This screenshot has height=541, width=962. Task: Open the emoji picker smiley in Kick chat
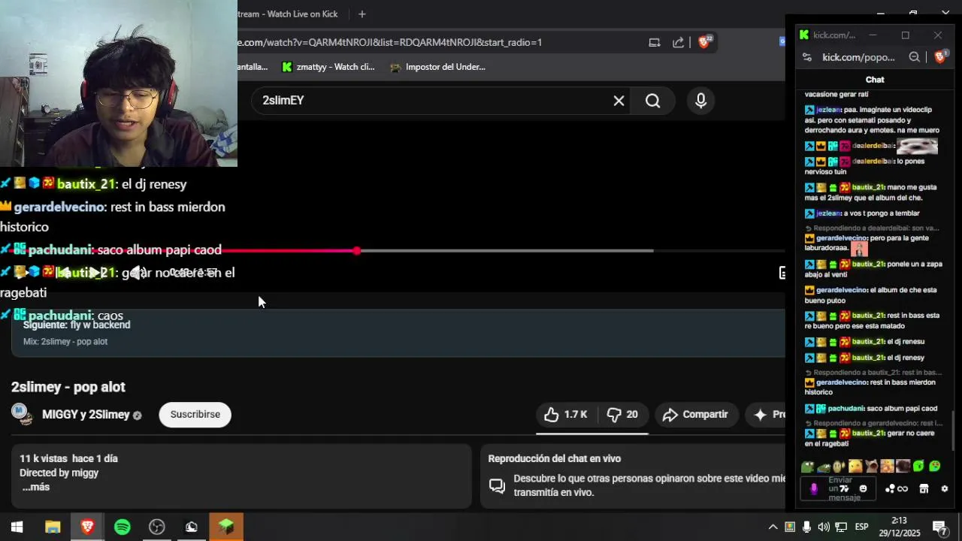pos(863,488)
